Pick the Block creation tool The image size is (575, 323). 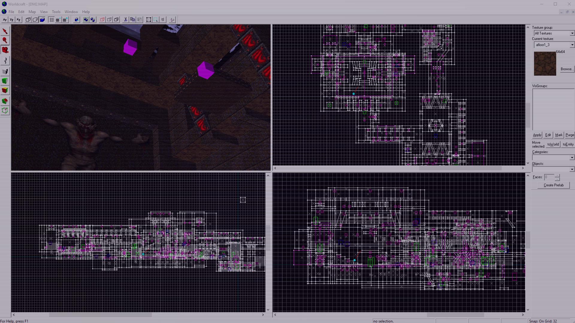pyautogui.click(x=5, y=71)
